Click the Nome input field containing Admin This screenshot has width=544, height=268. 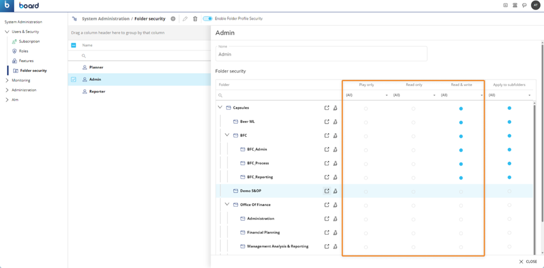point(321,54)
